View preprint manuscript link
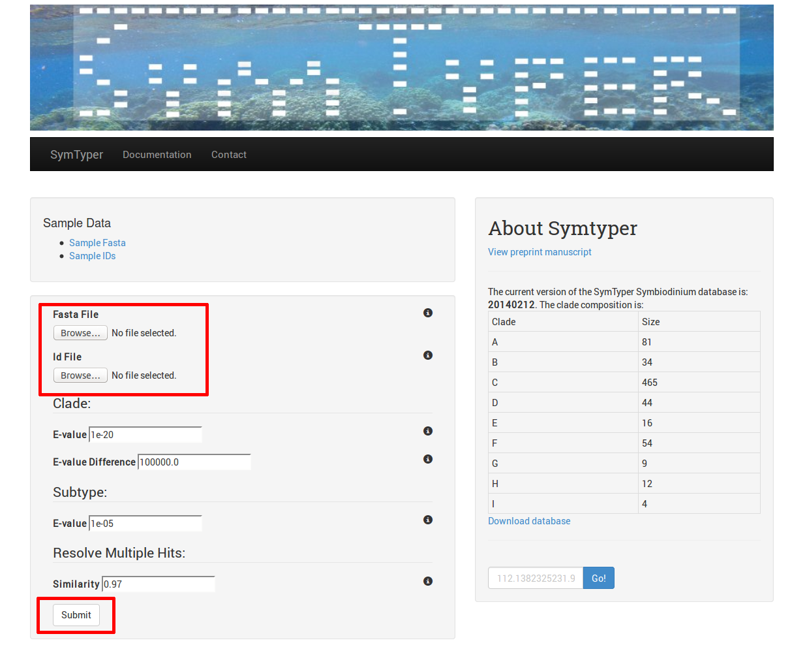This screenshot has width=807, height=666. coord(540,252)
